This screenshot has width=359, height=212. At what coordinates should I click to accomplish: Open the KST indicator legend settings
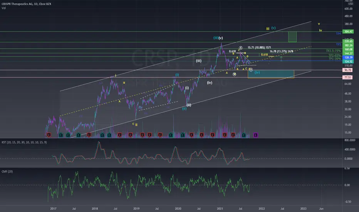[24, 142]
